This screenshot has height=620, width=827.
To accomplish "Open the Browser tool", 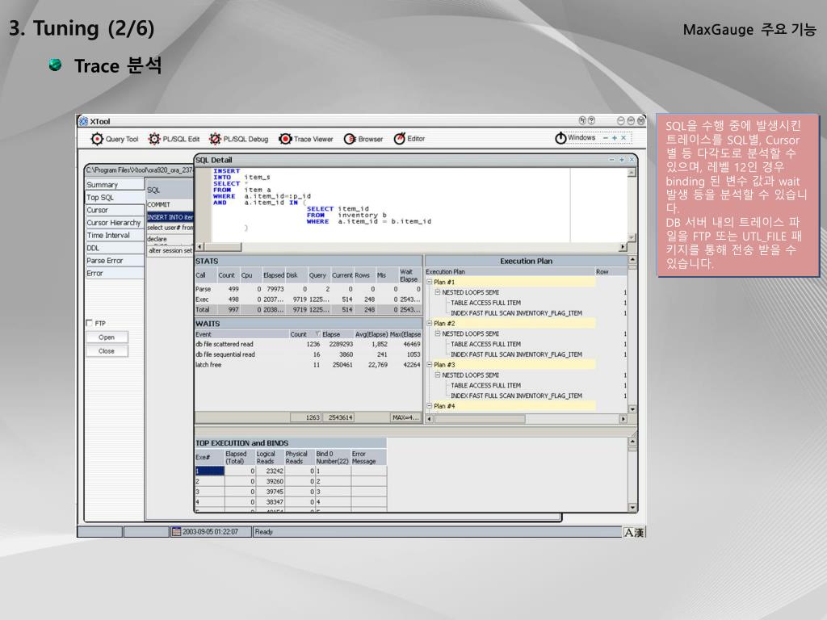I will click(363, 139).
